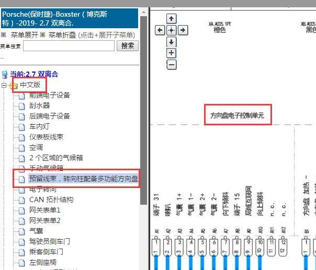Open 前端电子设备 diagram
Image resolution: width=316 pixels, height=270 pixels.
[50, 95]
